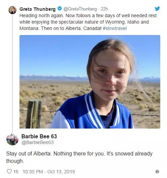Image resolution: width=167 pixels, height=178 pixels.
Task: Click the #slowtravel hashtag
Action: click(115, 28)
